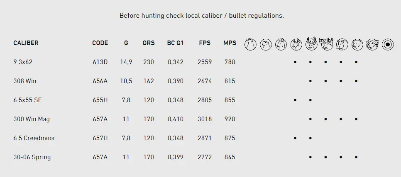Select the fox head icon

click(x=281, y=44)
